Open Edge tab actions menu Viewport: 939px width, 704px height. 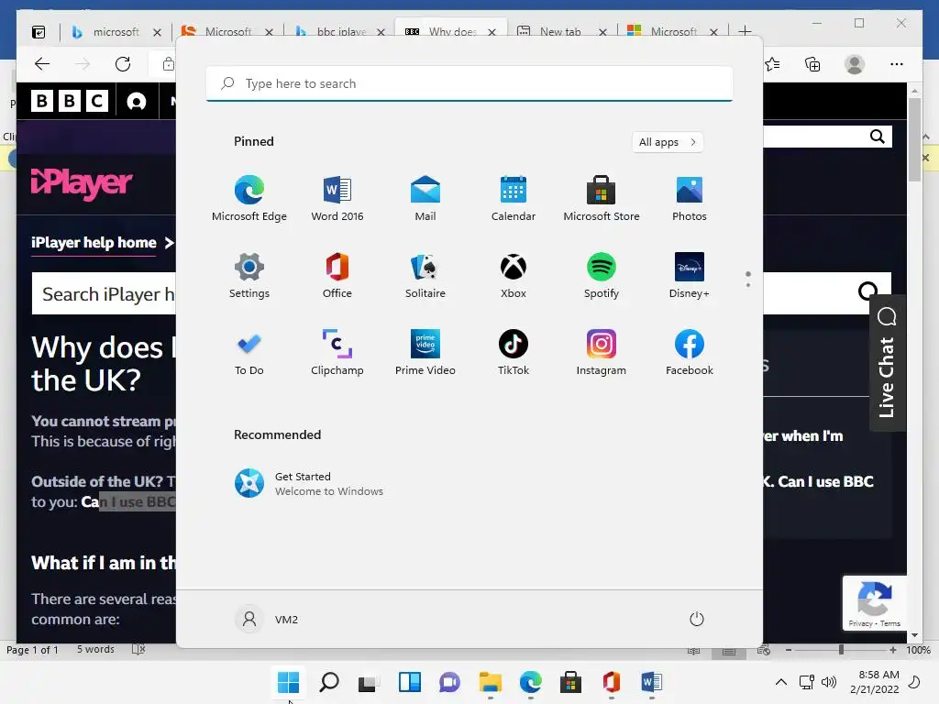point(39,32)
